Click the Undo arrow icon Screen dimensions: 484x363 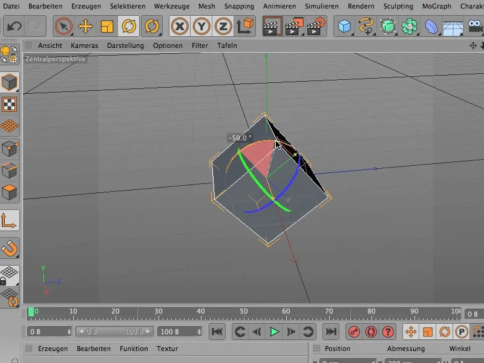click(14, 27)
